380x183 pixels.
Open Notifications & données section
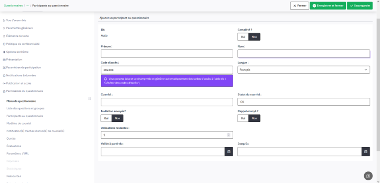[21, 76]
